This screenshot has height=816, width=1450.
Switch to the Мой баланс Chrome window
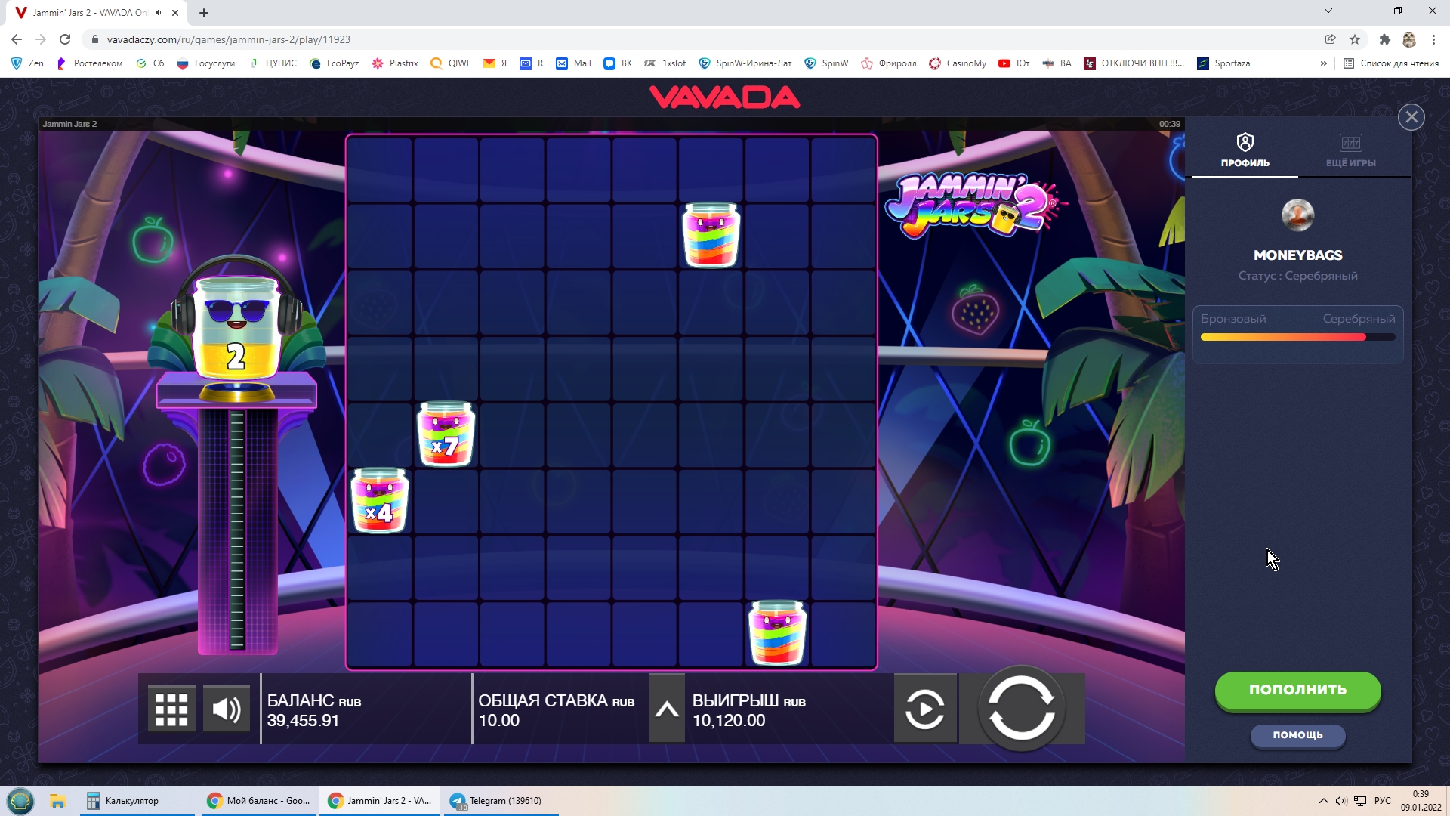pyautogui.click(x=260, y=801)
